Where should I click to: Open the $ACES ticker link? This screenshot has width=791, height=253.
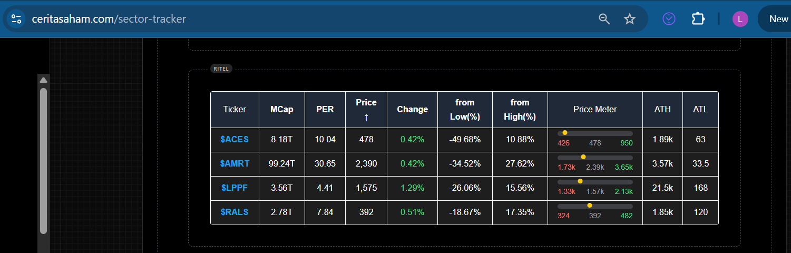(x=235, y=140)
